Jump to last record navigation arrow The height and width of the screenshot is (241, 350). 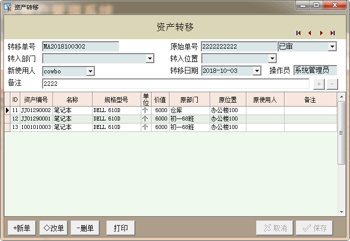click(332, 33)
